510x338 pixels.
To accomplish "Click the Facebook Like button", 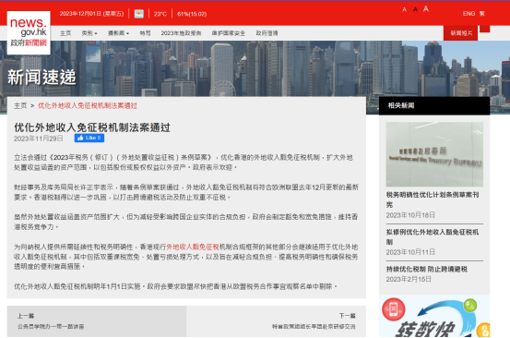I will click(89, 139).
